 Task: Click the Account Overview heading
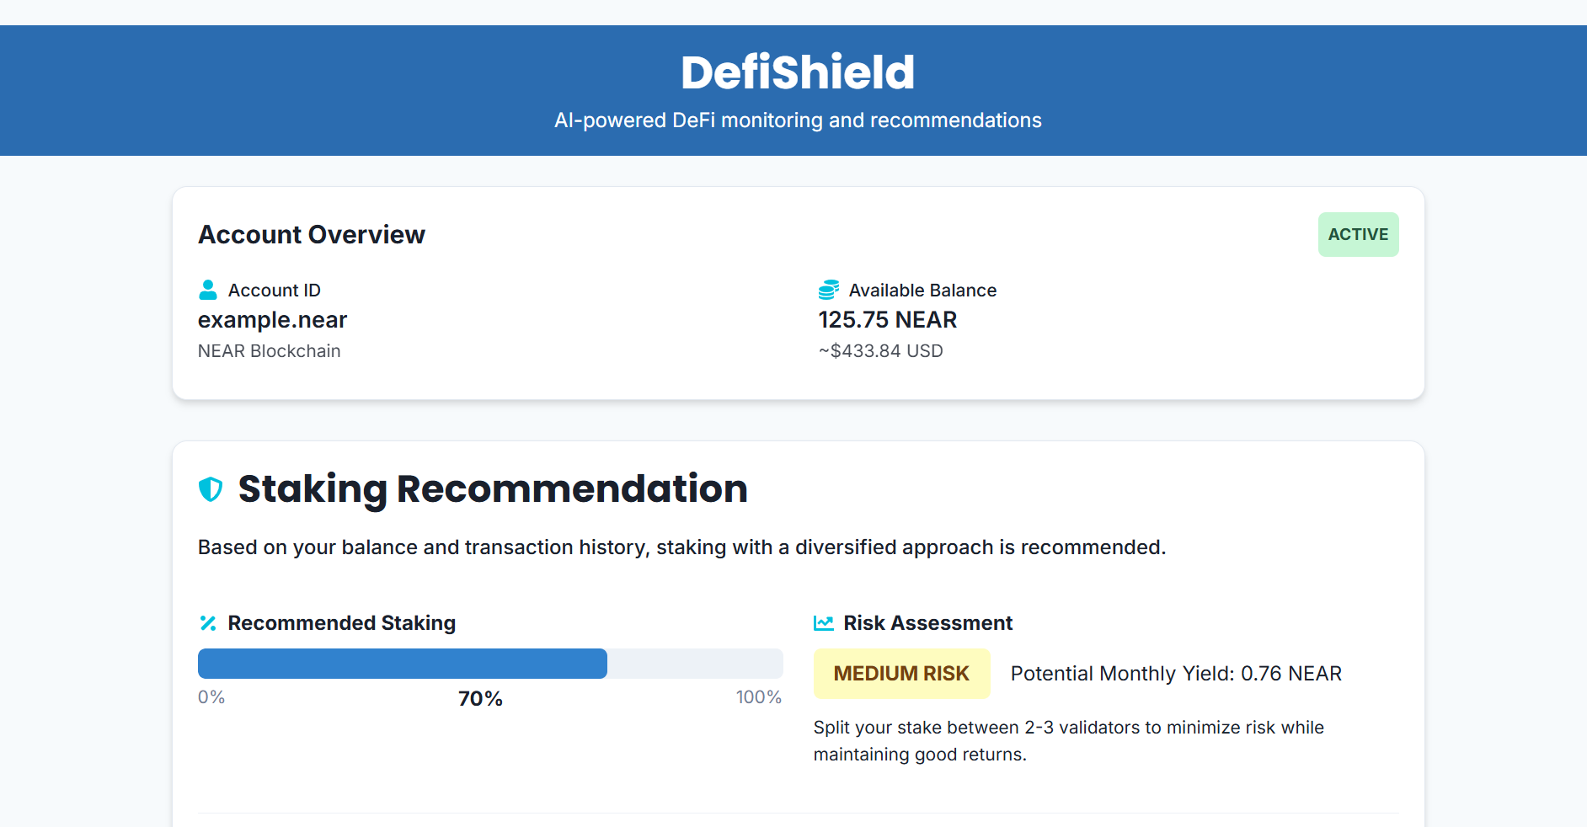point(312,234)
